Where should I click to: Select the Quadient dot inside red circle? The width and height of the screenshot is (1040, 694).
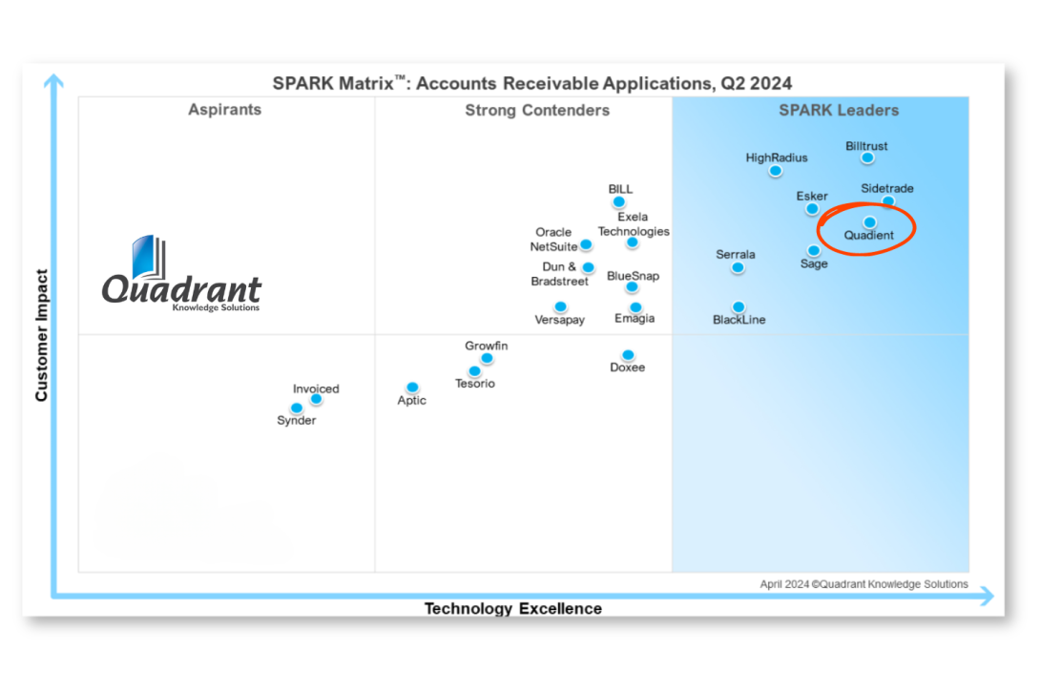869,222
